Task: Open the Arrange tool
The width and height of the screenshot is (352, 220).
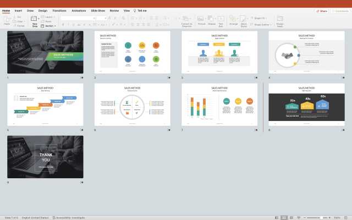Action: click(x=233, y=20)
